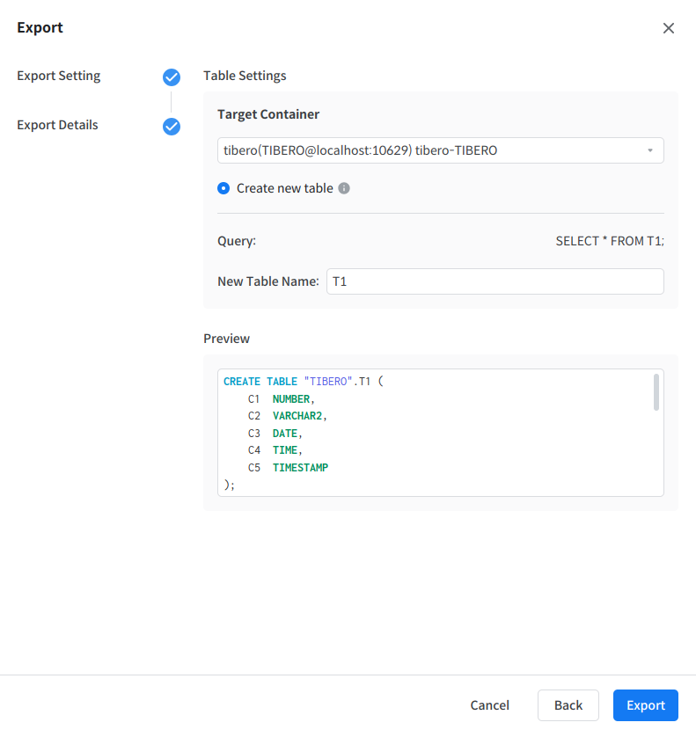Click the C5 TIMESTAMP line in the preview
The height and width of the screenshot is (737, 696).
point(288,468)
